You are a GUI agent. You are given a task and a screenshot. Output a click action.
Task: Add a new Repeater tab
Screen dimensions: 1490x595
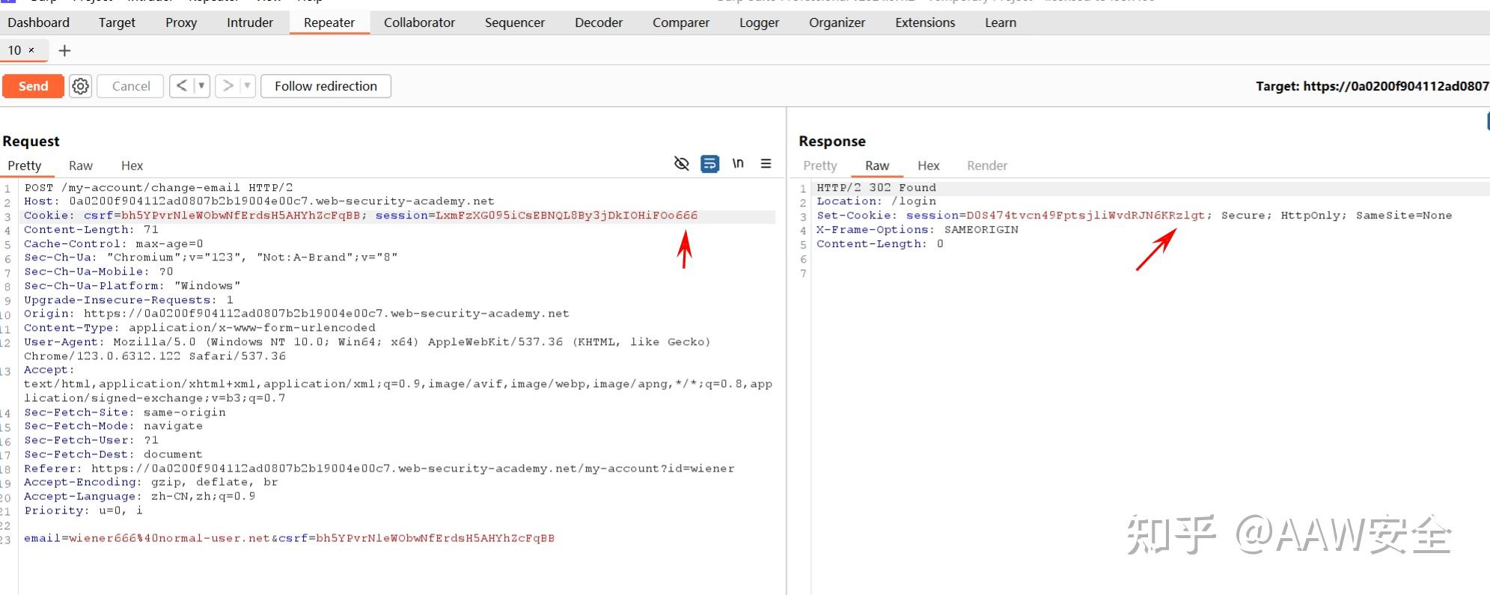pos(64,51)
